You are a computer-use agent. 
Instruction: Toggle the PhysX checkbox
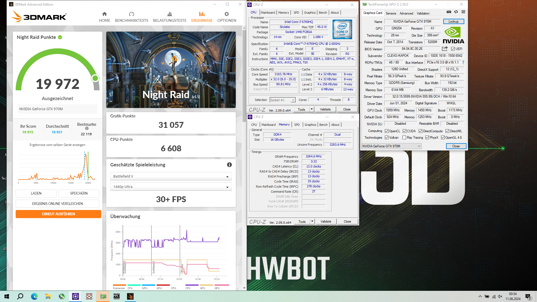(427, 138)
